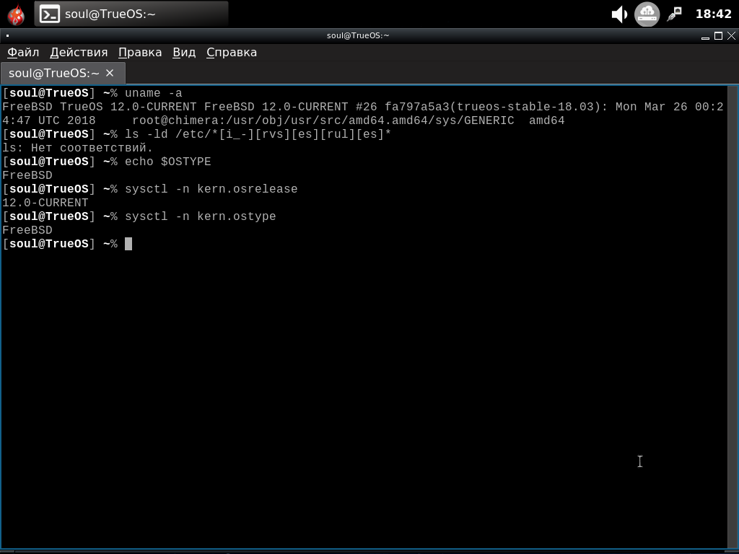Click the 'ls: Нет соответствий.' output line

pyautogui.click(x=78, y=148)
